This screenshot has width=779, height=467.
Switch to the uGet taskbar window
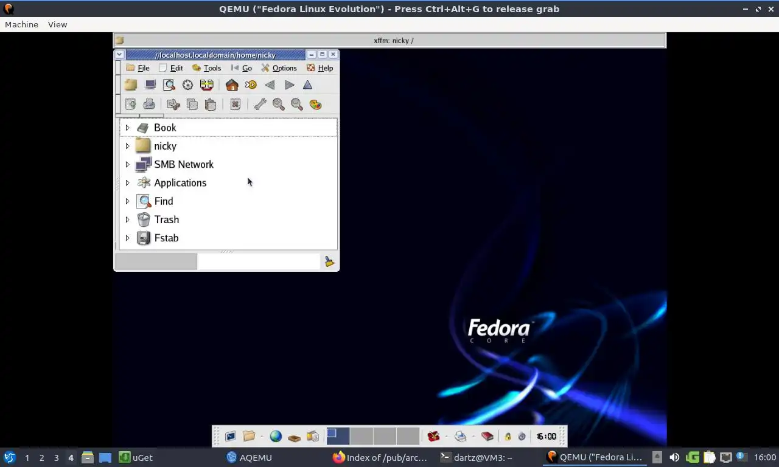pyautogui.click(x=135, y=457)
